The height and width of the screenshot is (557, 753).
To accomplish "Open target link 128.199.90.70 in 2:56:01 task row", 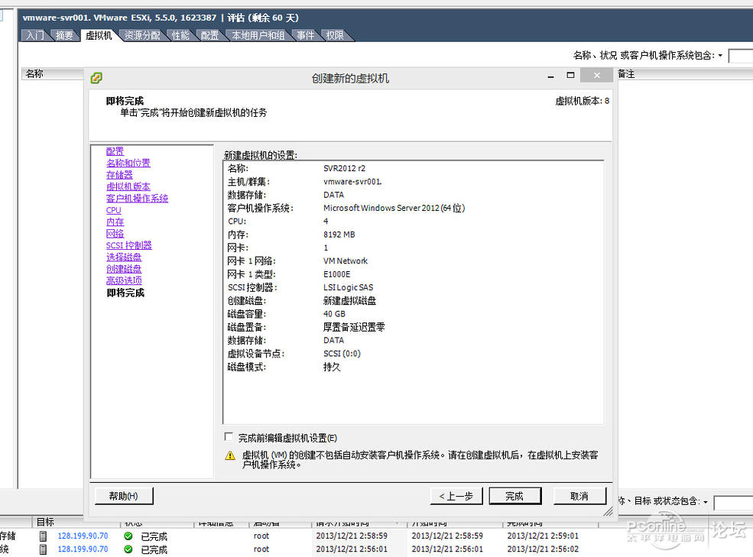I will tap(83, 549).
